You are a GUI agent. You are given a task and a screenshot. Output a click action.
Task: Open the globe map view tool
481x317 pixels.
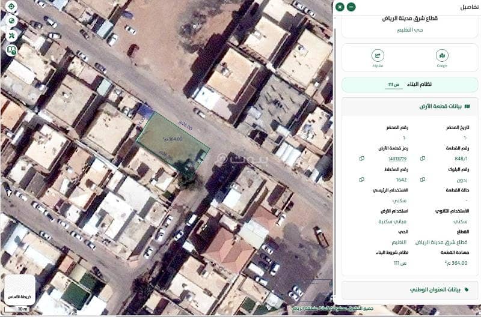pyautogui.click(x=11, y=21)
